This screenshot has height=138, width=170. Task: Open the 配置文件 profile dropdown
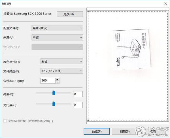pyautogui.click(x=57, y=28)
